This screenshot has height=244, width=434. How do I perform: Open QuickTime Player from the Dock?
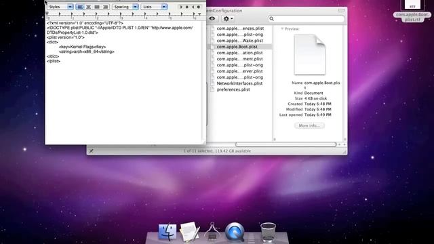pyautogui.click(x=235, y=232)
